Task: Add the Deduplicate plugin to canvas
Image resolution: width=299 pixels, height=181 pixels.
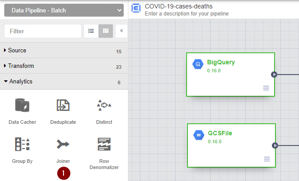Action: (63, 106)
